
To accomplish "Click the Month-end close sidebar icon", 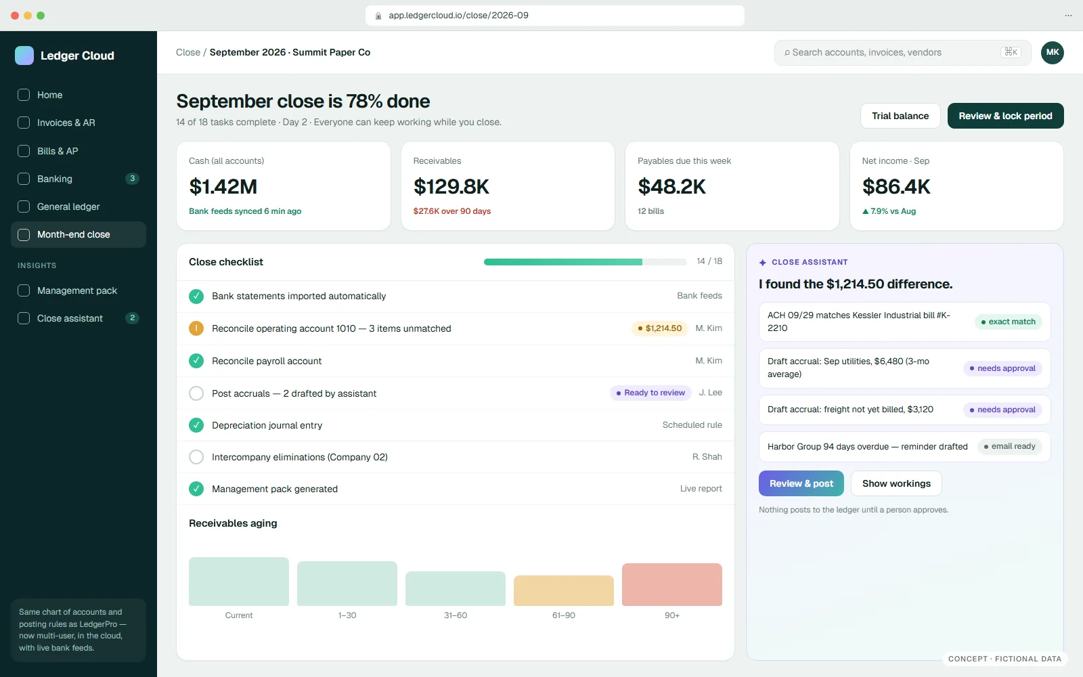I will (24, 234).
